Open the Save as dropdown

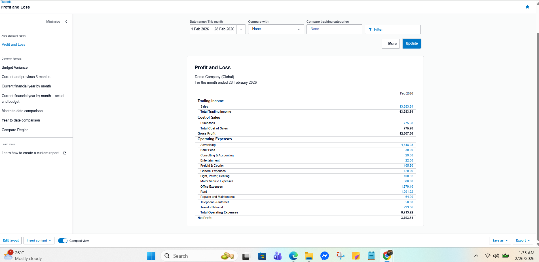[500, 241]
